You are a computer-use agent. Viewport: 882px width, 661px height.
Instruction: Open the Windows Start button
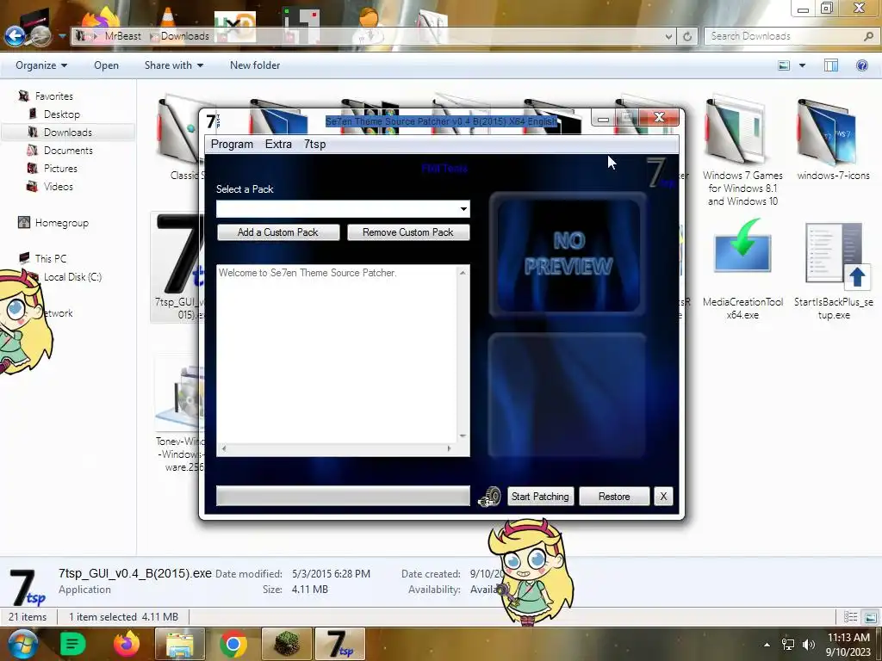coord(22,644)
